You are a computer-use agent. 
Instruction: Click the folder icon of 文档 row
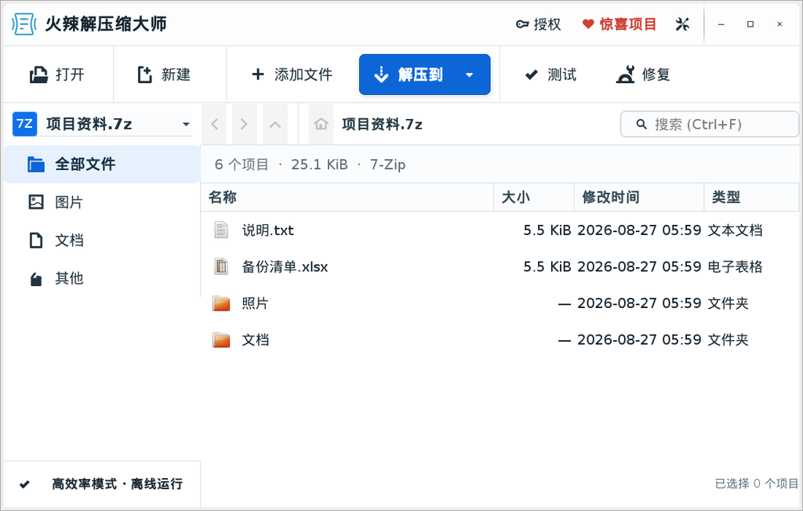pos(221,340)
